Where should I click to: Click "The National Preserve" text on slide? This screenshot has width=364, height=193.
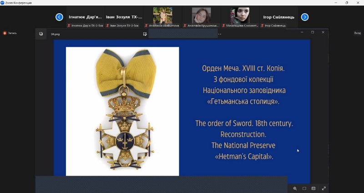point(243,145)
